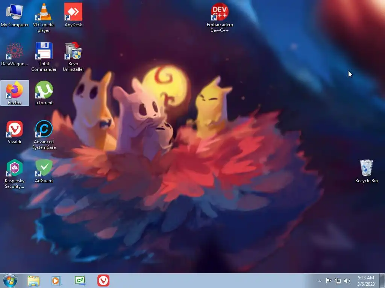Open AnyDesk desktop shortcut
Viewport: 385px width, 288px height.
[x=73, y=15]
